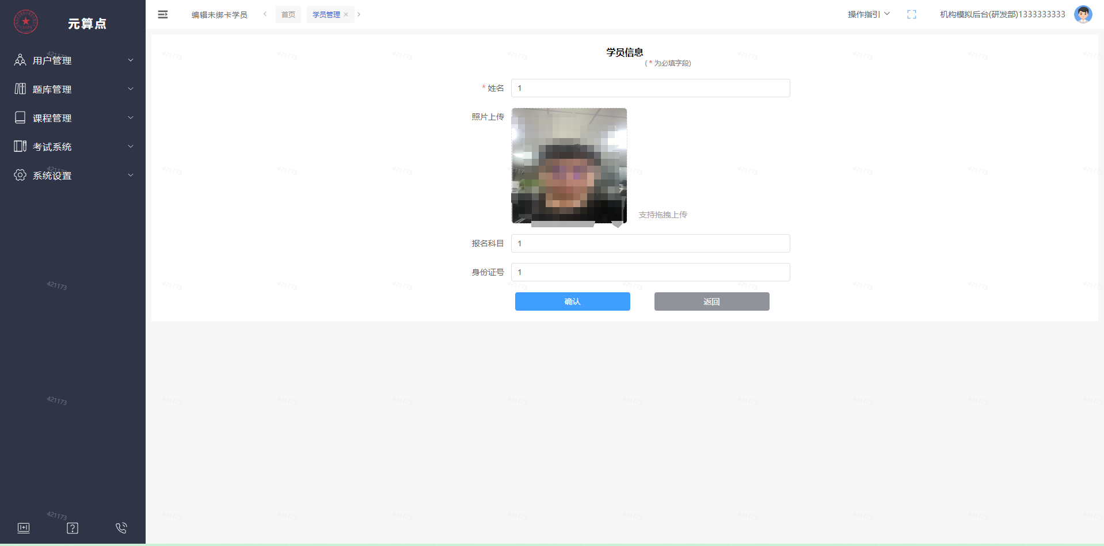This screenshot has width=1104, height=546.
Task: Click the 支持拖拽上传 hint text
Action: tap(663, 215)
